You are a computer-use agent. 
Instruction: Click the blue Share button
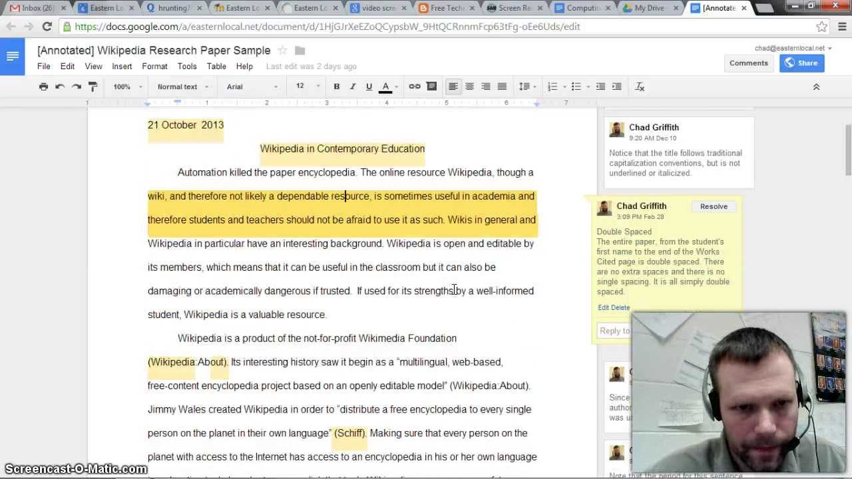[801, 63]
